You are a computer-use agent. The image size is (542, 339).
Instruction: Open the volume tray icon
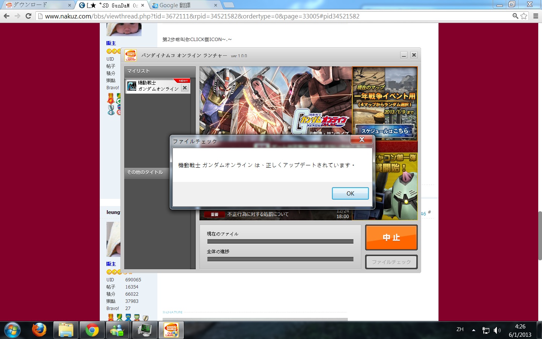coord(497,330)
